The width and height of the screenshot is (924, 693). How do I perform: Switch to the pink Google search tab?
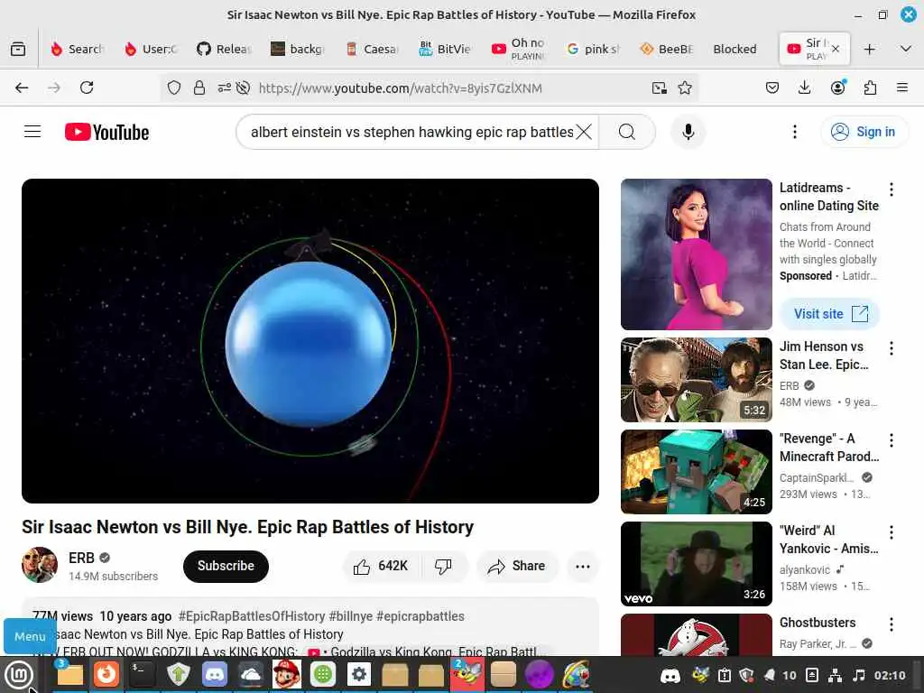pos(593,49)
